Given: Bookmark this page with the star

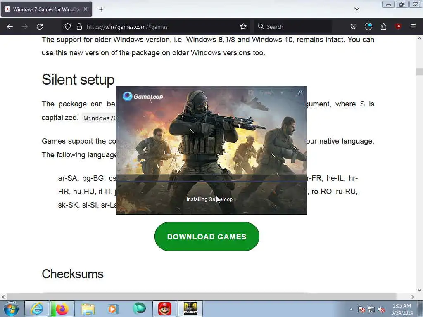Looking at the screenshot, I should point(243,26).
